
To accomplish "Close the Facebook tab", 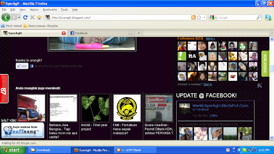I will point(131,33).
